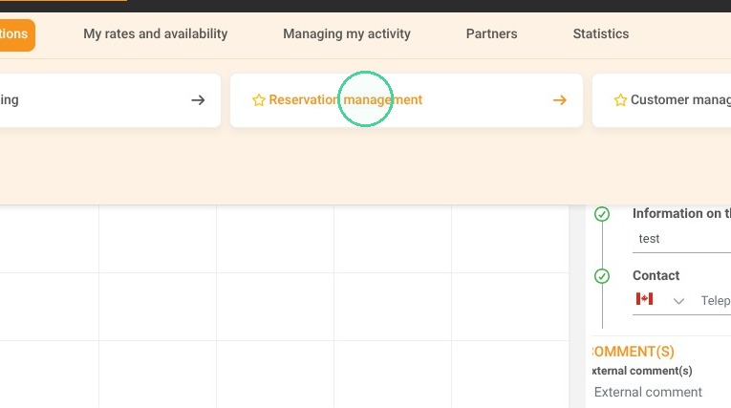Viewport: 731px width, 408px height.
Task: Click the star icon beside Reservation management
Action: [x=258, y=100]
